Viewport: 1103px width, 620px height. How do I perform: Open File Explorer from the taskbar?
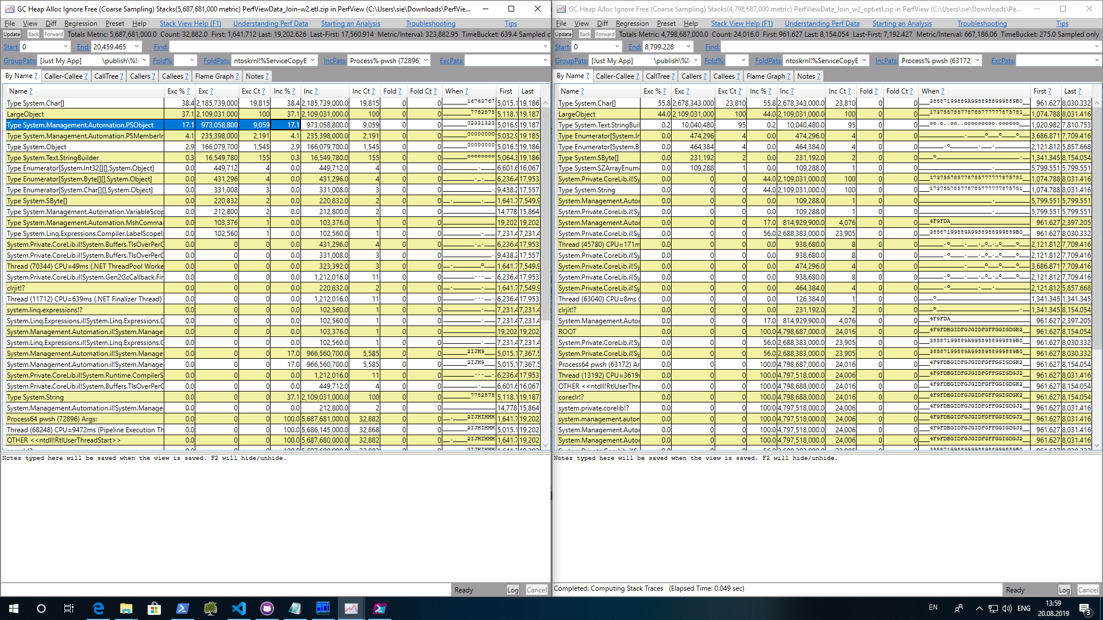coord(126,609)
